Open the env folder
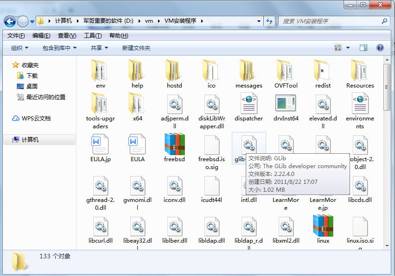This screenshot has width=395, height=276. 100,74
